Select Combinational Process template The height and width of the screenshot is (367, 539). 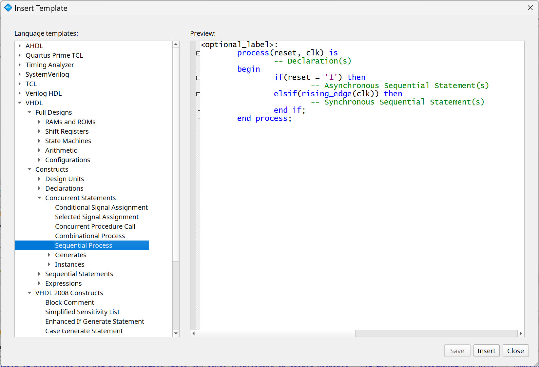(x=90, y=236)
